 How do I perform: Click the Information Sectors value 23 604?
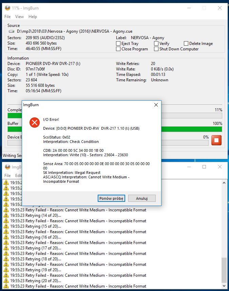pyautogui.click(x=31, y=80)
